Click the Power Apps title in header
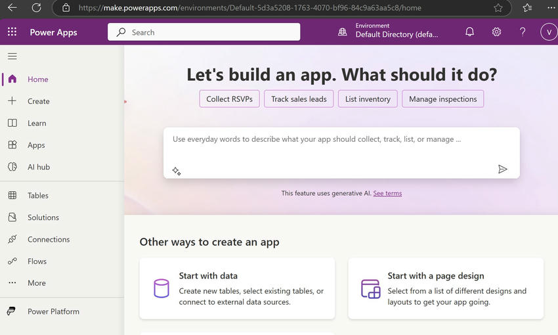The height and width of the screenshot is (335, 558). click(x=53, y=32)
